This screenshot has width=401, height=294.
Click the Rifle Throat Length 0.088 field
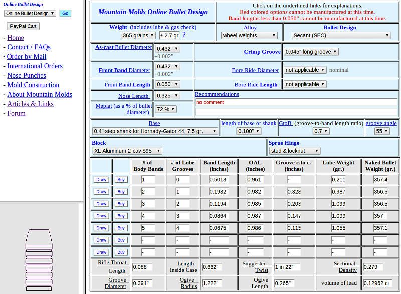pyautogui.click(x=142, y=267)
